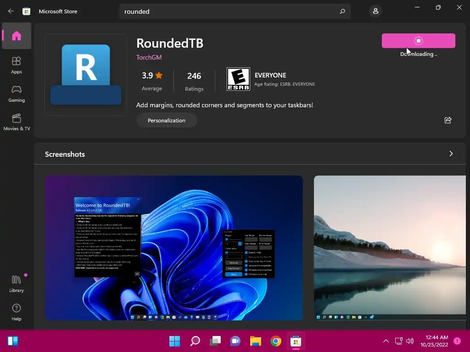
Task: Share the RoundedTB app page
Action: (x=448, y=120)
